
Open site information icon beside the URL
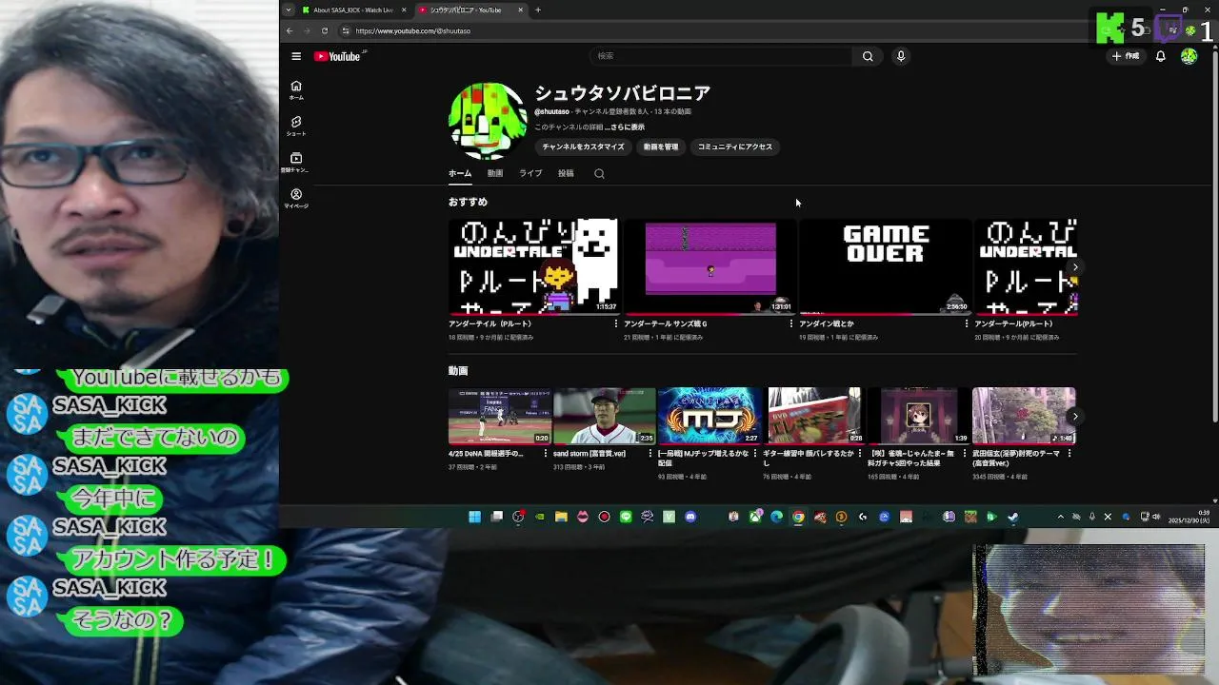(x=346, y=30)
